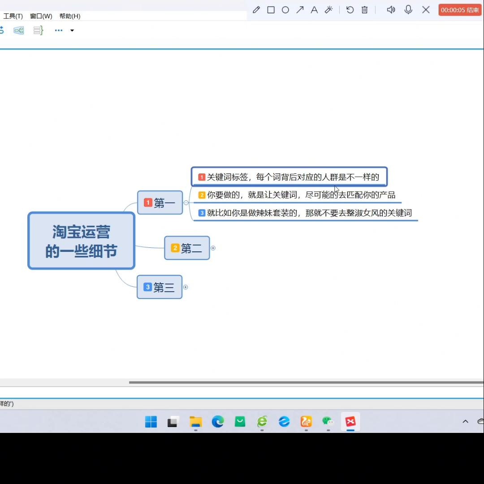The height and width of the screenshot is (484, 484).
Task: Select the 第一 topic node
Action: point(160,203)
